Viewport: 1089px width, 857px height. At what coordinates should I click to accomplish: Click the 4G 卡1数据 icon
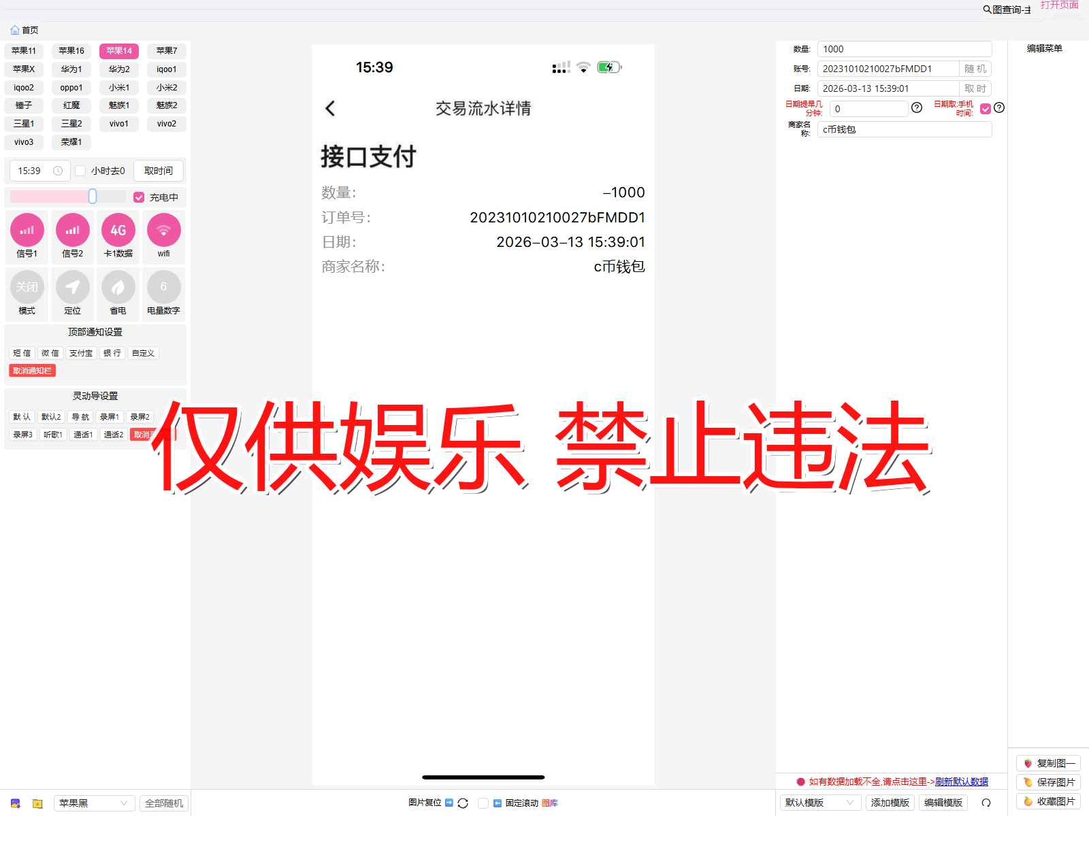[118, 230]
